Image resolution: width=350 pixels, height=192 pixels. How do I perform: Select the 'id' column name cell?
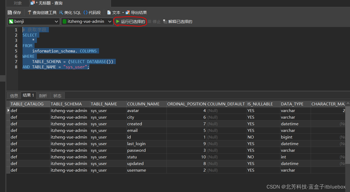coord(147,137)
